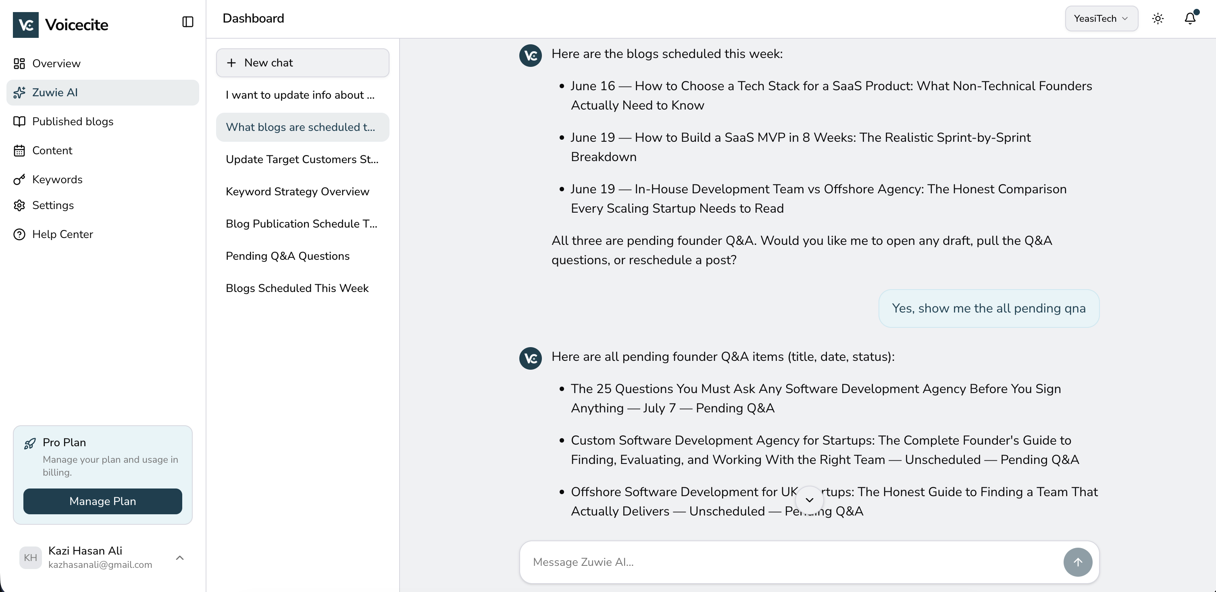Image resolution: width=1216 pixels, height=592 pixels.
Task: Click the Zuwie AI sparkle icon
Action: (19, 92)
